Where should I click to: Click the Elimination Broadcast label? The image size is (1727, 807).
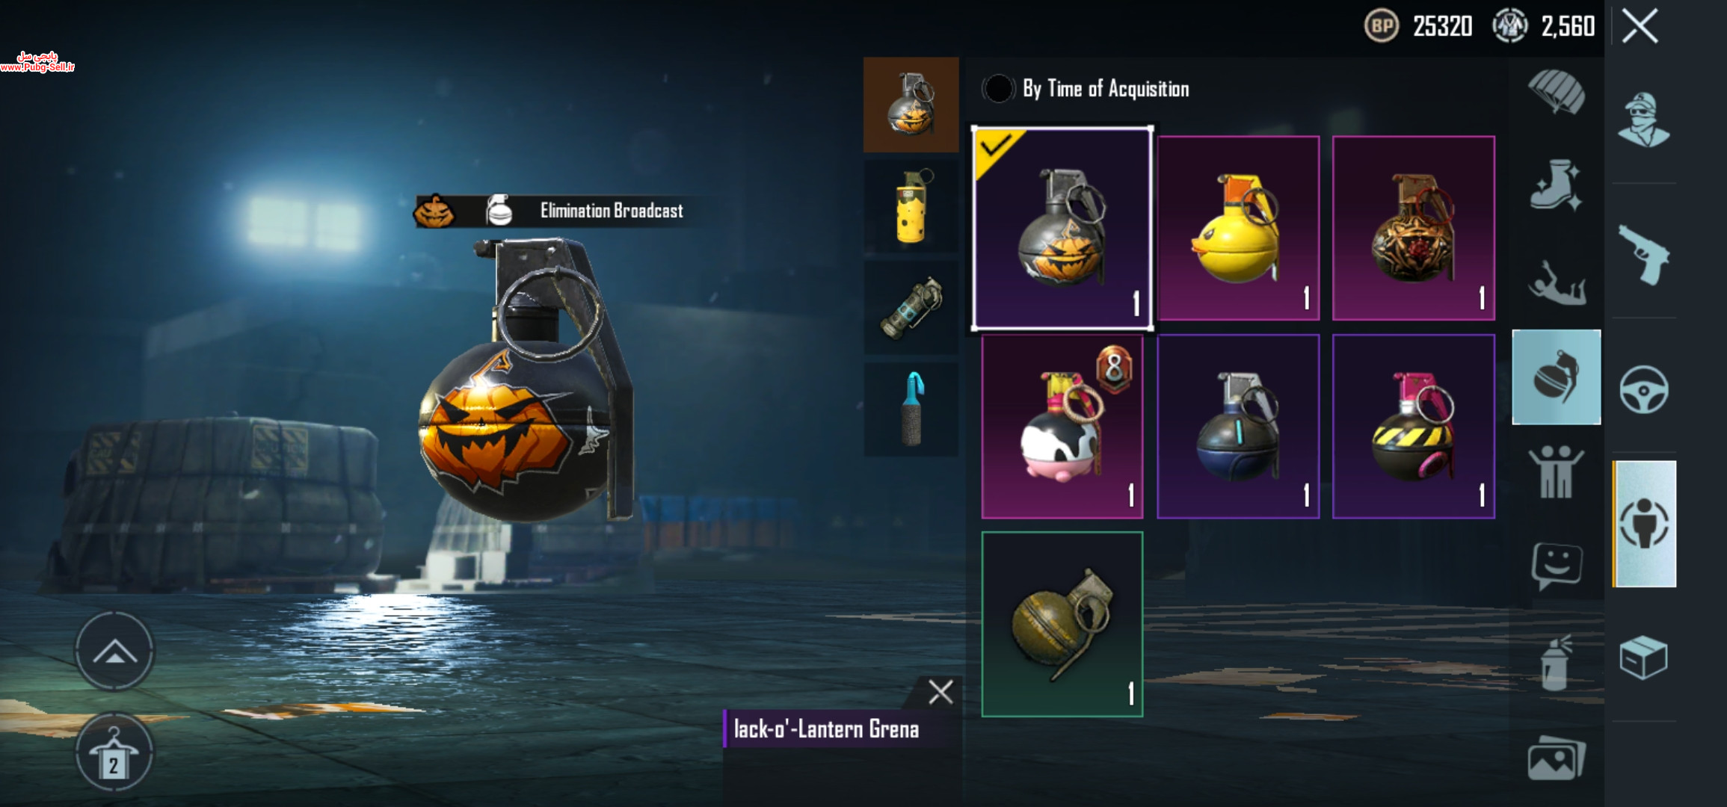(612, 211)
